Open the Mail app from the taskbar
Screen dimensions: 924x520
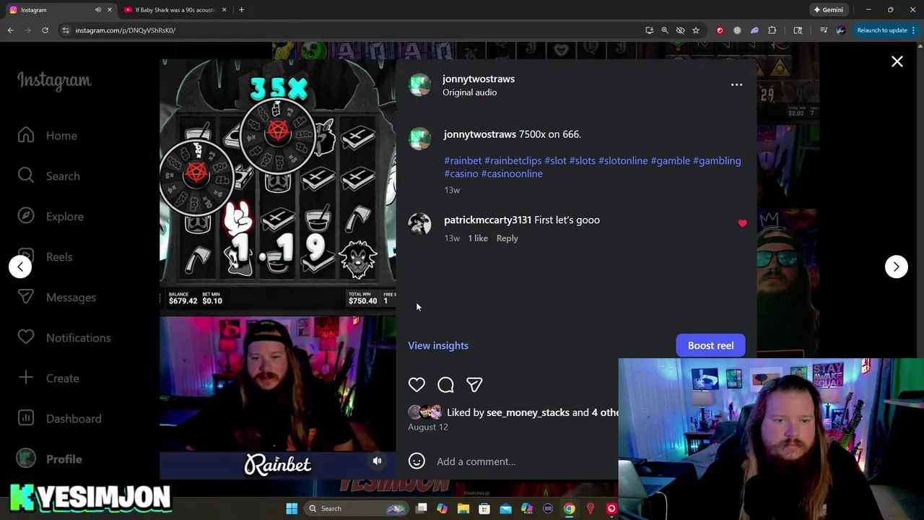tap(505, 508)
